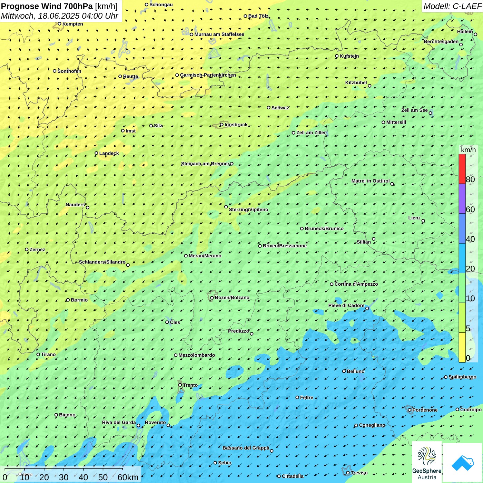Click the 'Sonthofen' label
This screenshot has height=483, width=483.
[x=69, y=71]
